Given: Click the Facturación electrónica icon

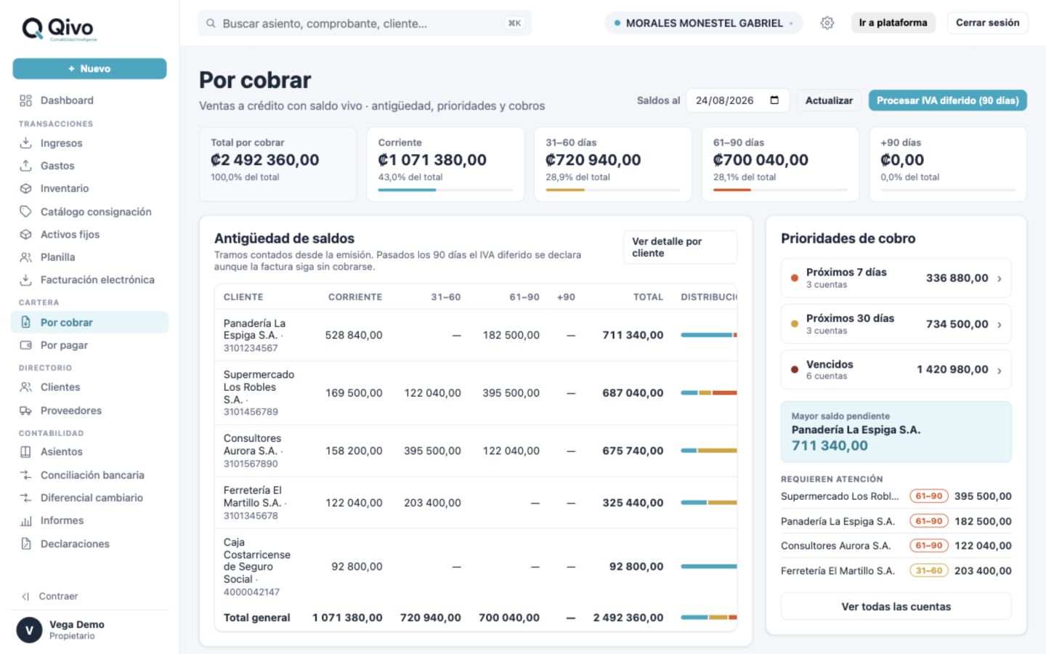Looking at the screenshot, I should [26, 280].
